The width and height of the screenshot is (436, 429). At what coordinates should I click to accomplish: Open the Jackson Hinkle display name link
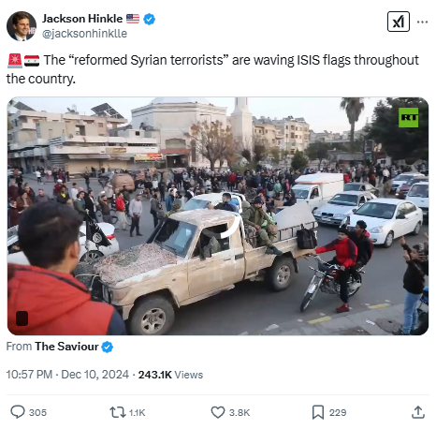(x=82, y=19)
